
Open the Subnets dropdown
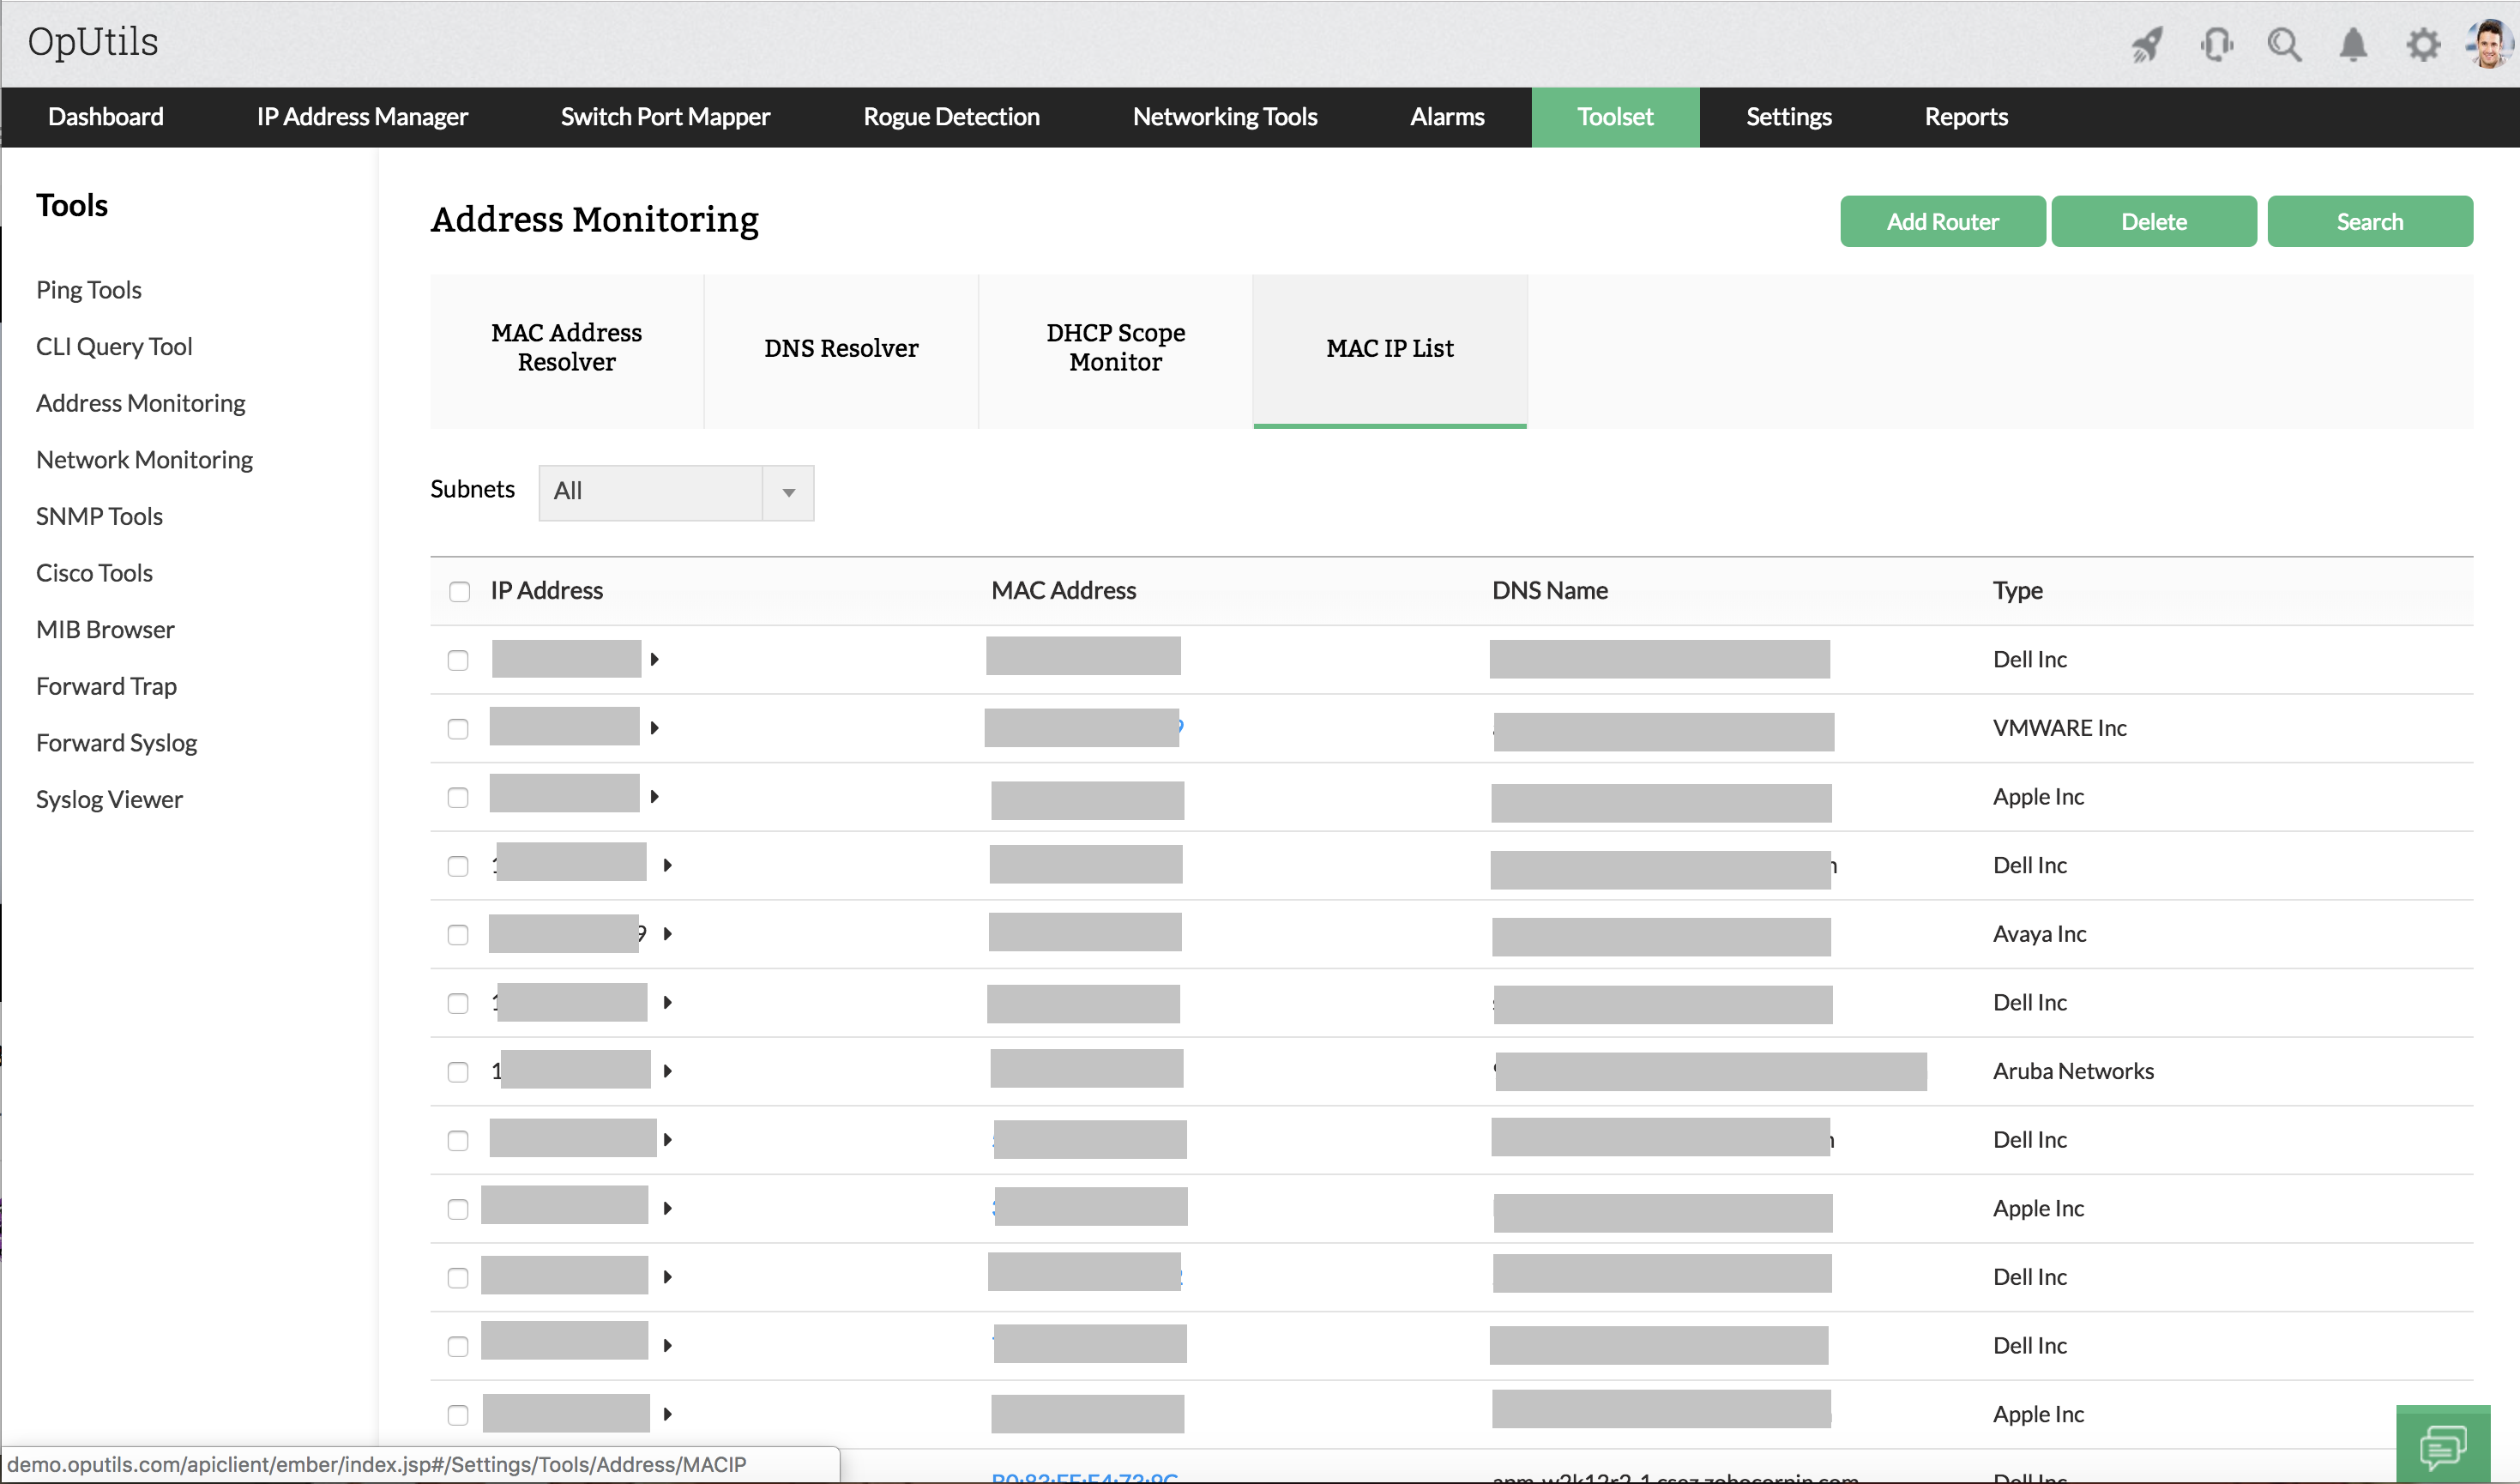click(x=676, y=492)
